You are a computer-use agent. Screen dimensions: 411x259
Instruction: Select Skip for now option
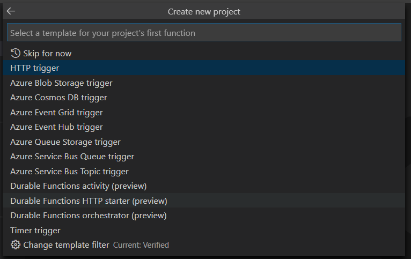[47, 54]
